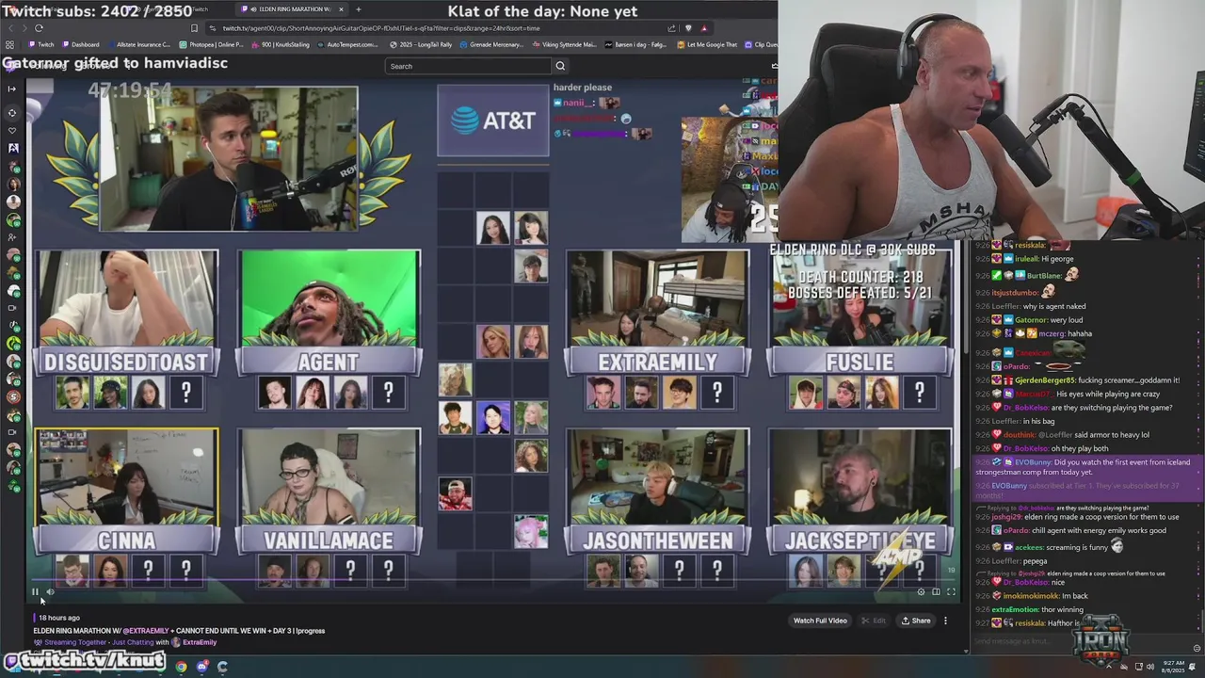
Task: Click the EVOBunny username in the highlighted message
Action: pyautogui.click(x=1033, y=462)
